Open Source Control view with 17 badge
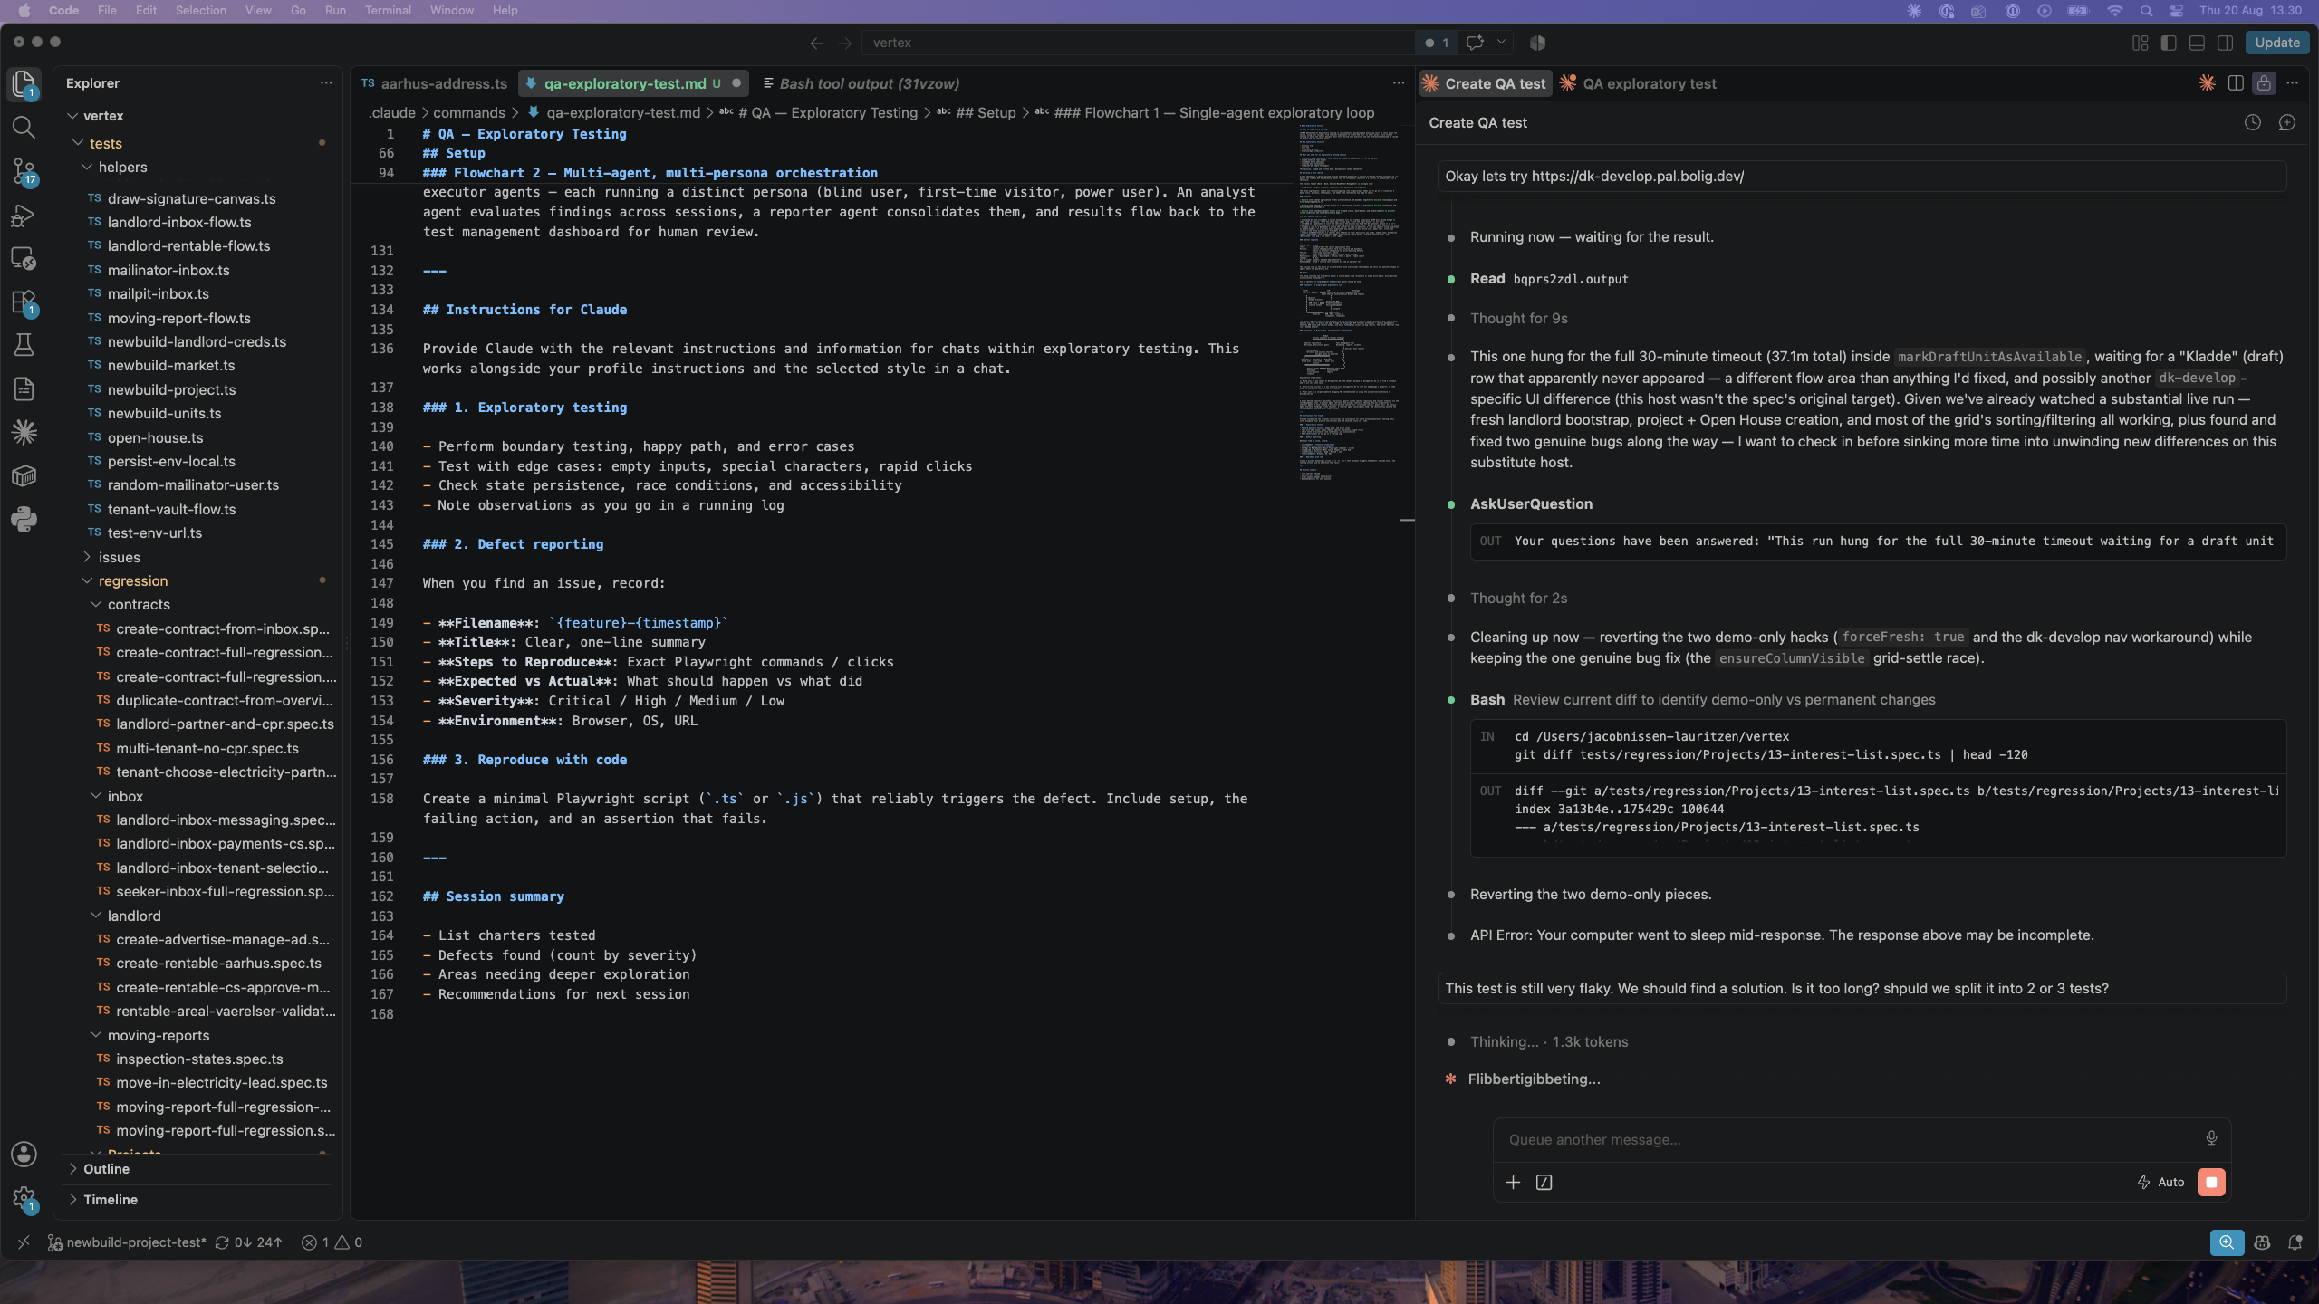This screenshot has width=2319, height=1304. click(x=24, y=171)
